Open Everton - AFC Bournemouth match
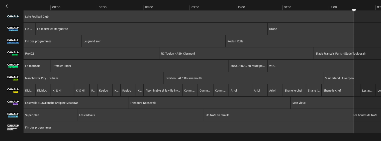 [x=243, y=78]
